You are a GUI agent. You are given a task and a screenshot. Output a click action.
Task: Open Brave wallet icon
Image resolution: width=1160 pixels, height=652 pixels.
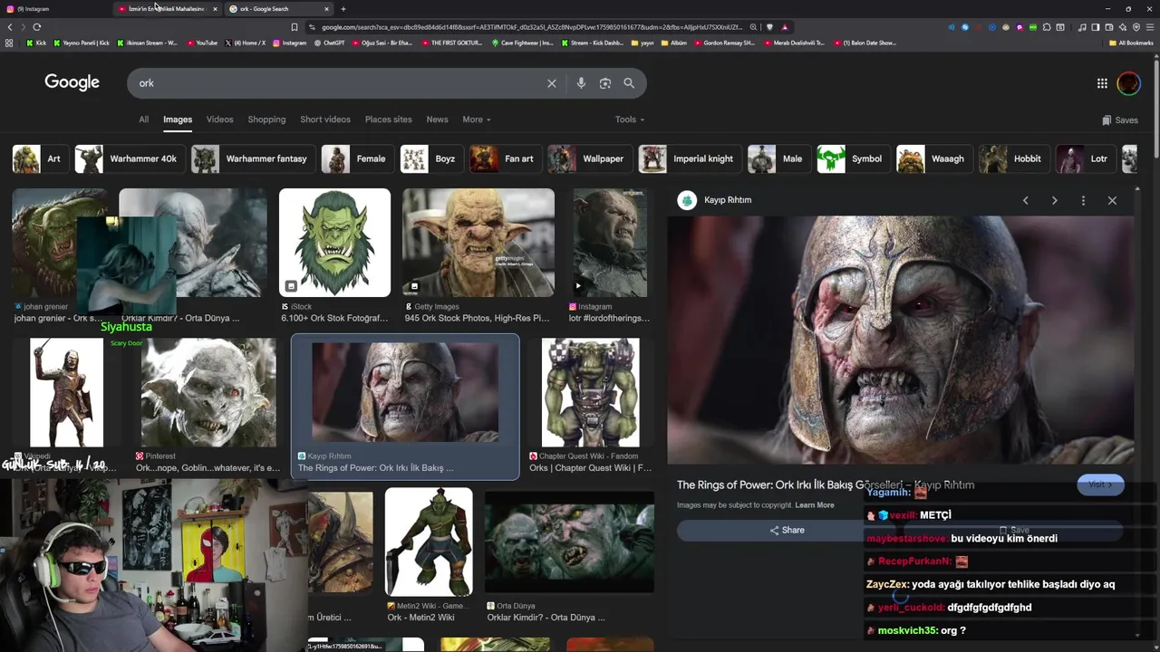click(x=1108, y=27)
